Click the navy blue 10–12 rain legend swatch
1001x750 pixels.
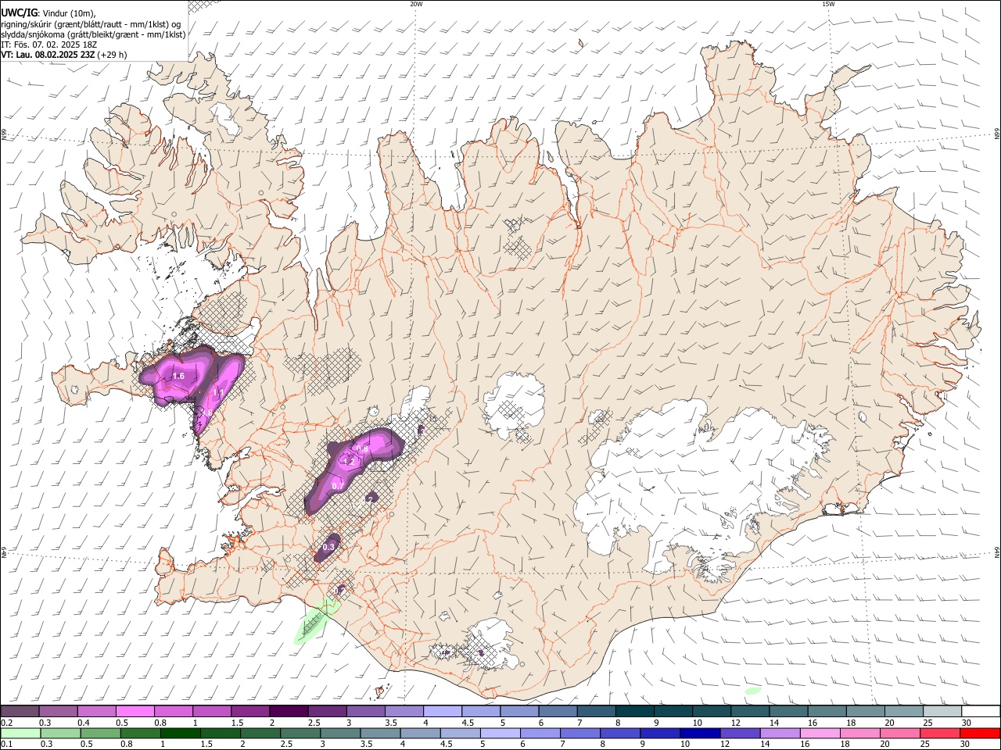coord(701,734)
